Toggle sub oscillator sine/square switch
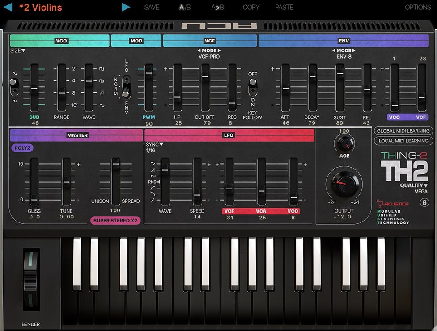The width and height of the screenshot is (437, 331). [14, 86]
